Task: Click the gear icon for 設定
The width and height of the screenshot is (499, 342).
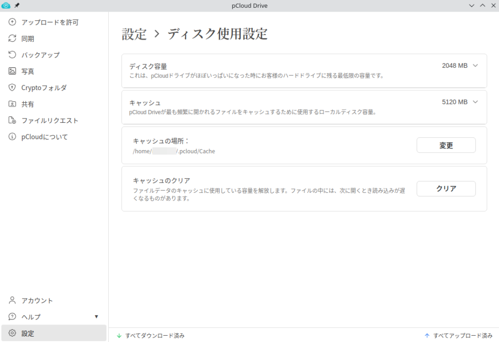Action: pos(13,333)
